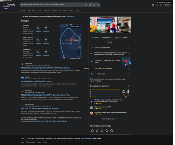
Task: Open the quick settings gear icon near Sign in
Action: pyautogui.click(x=153, y=5)
